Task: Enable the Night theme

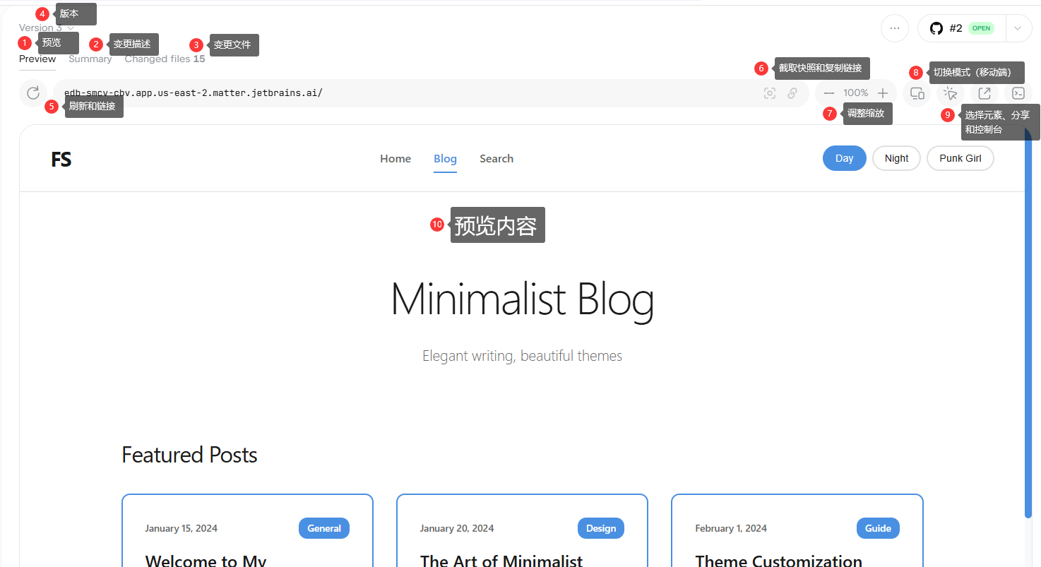Action: tap(896, 158)
